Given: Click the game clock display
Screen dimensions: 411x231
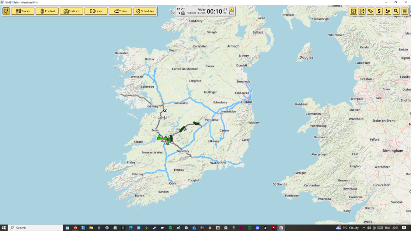Looking at the screenshot, I should click(214, 11).
